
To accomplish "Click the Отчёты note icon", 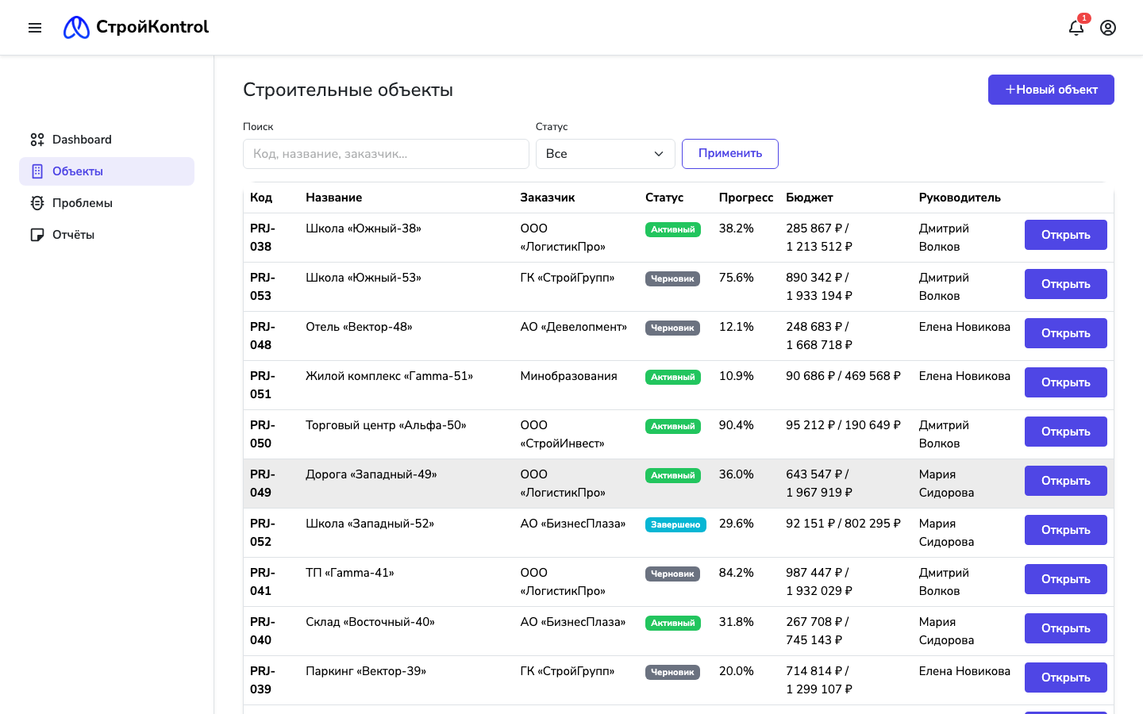I will (x=37, y=235).
